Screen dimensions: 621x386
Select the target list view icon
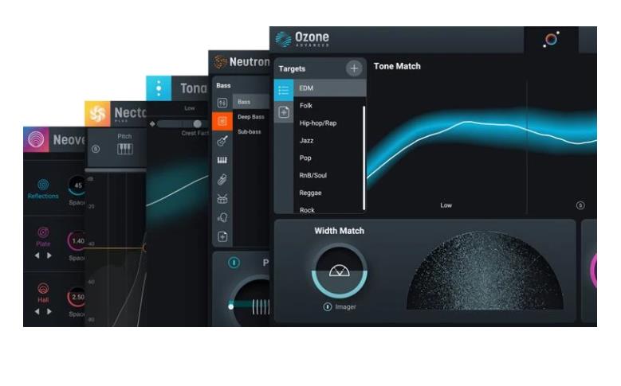tap(283, 89)
